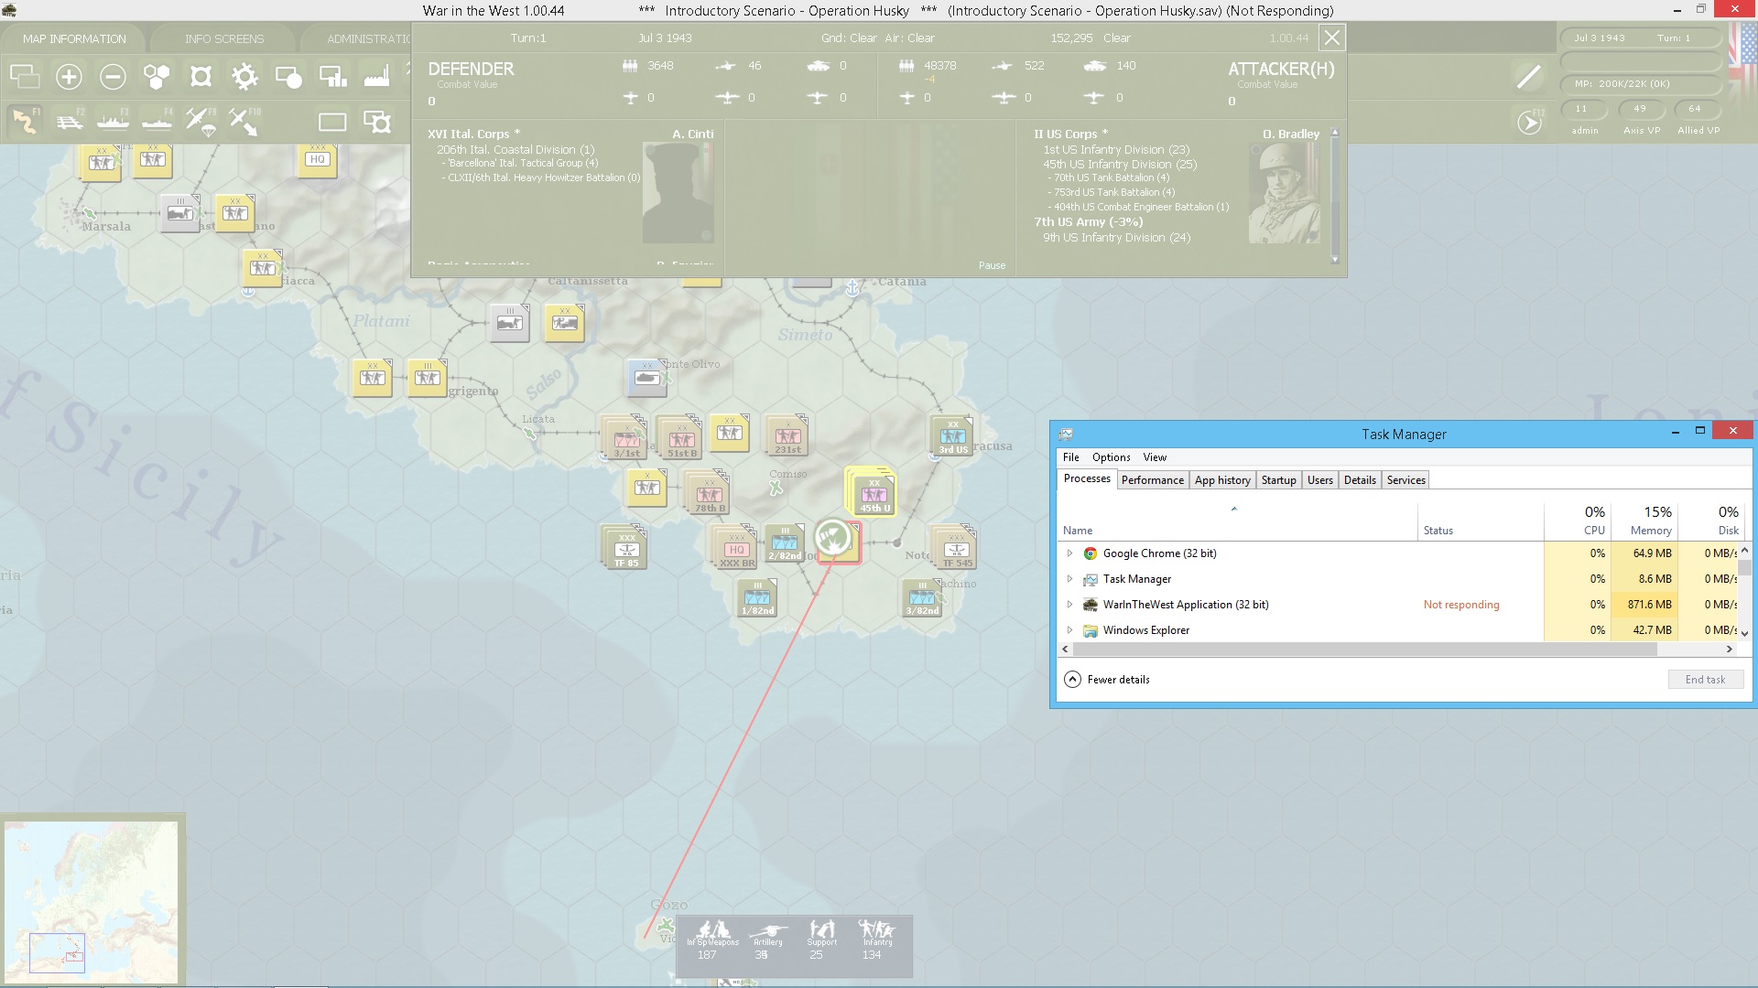Close the combat resolution panel

1332,38
